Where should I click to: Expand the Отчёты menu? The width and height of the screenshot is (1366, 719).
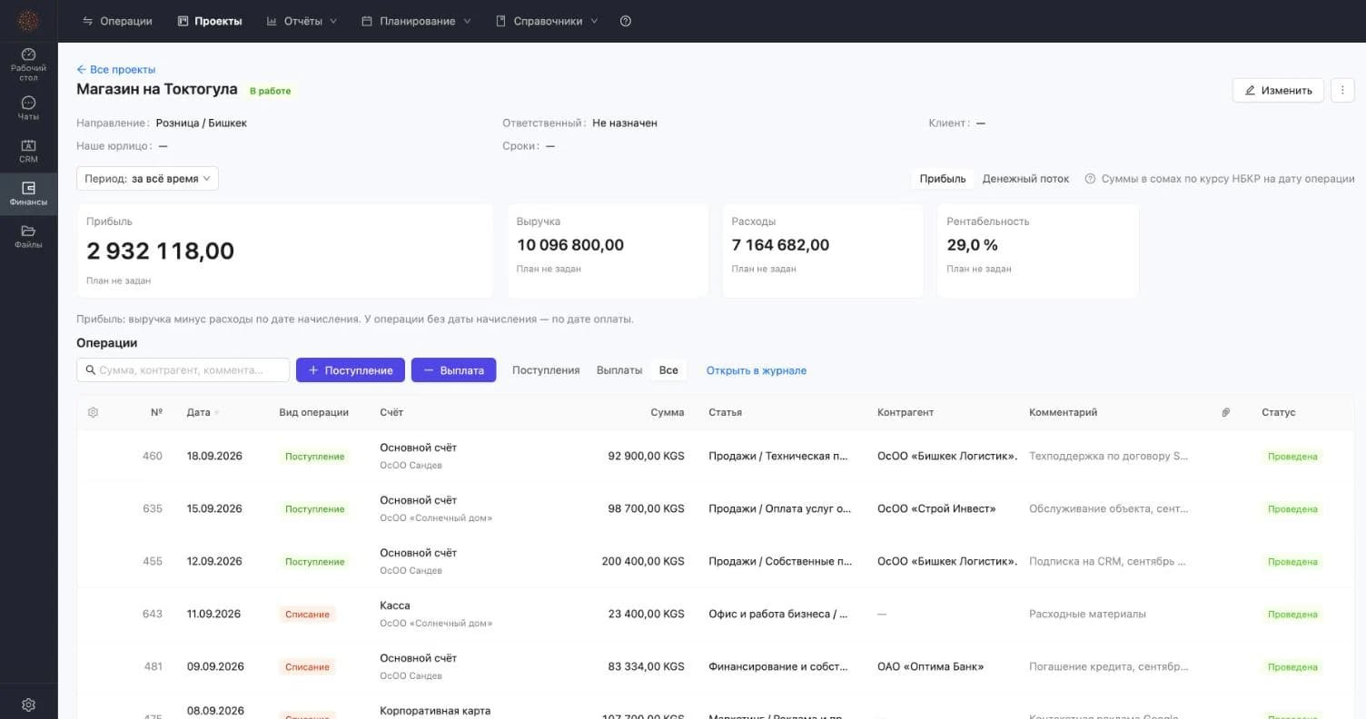[302, 21]
